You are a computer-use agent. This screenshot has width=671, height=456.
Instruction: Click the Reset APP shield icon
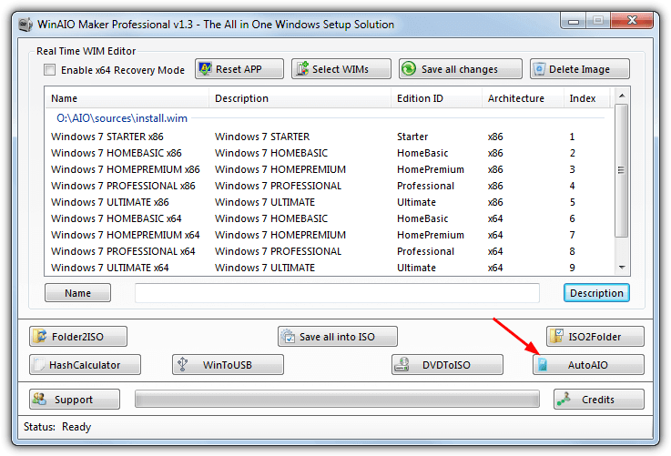pyautogui.click(x=206, y=69)
